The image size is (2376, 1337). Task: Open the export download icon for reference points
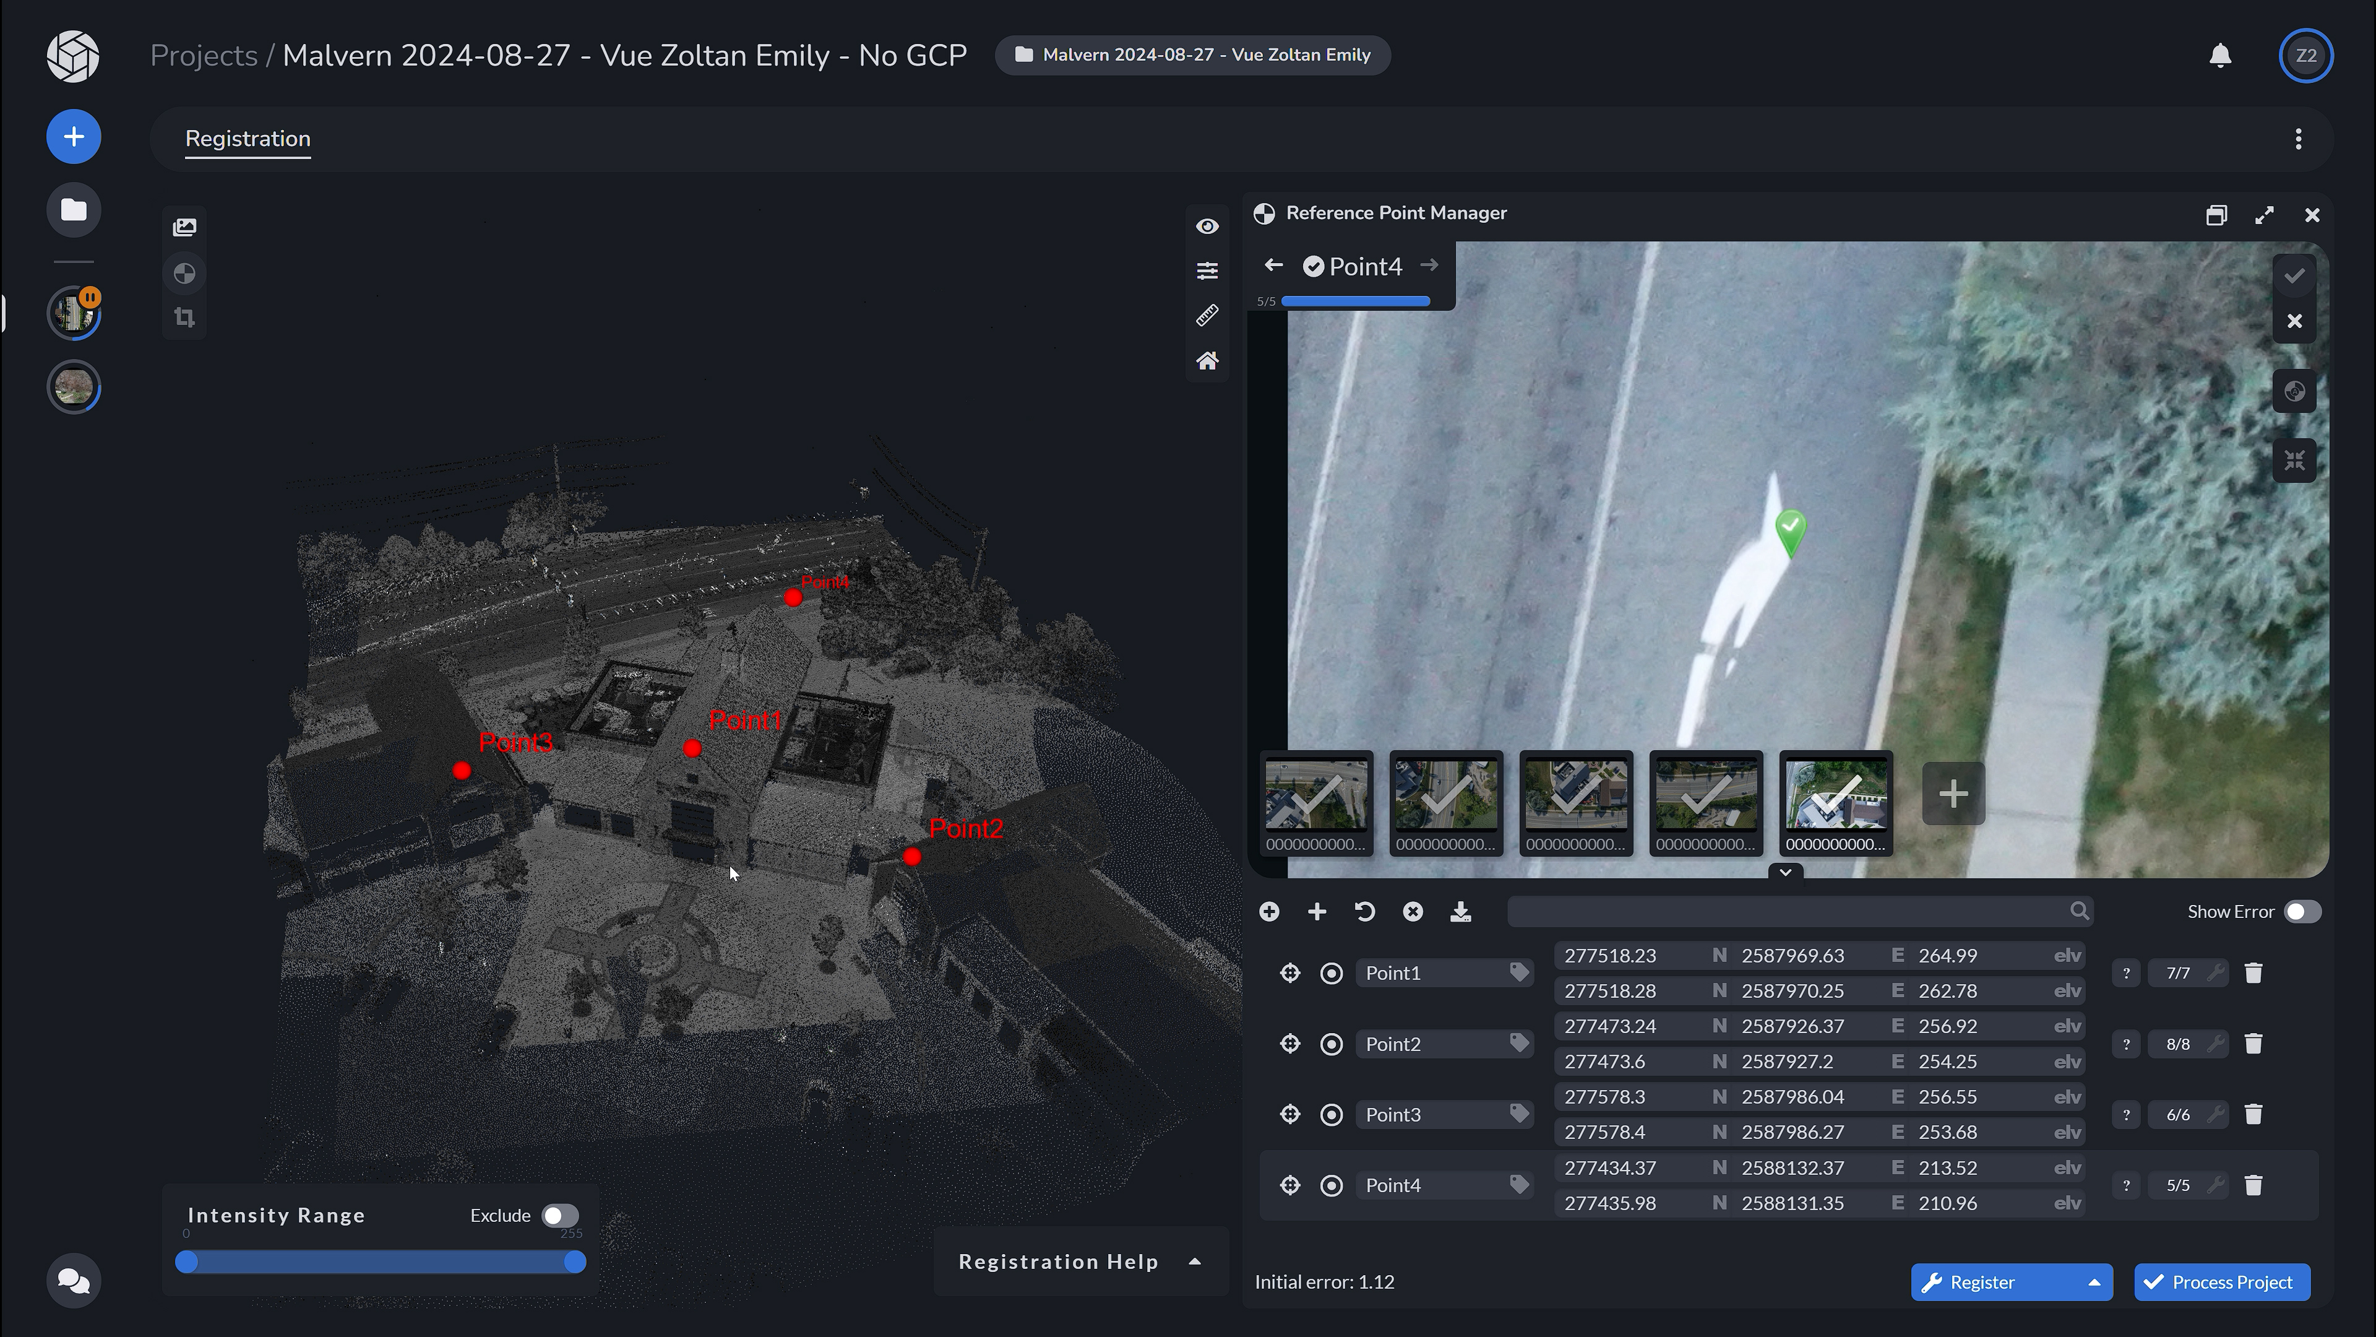[x=1461, y=911]
